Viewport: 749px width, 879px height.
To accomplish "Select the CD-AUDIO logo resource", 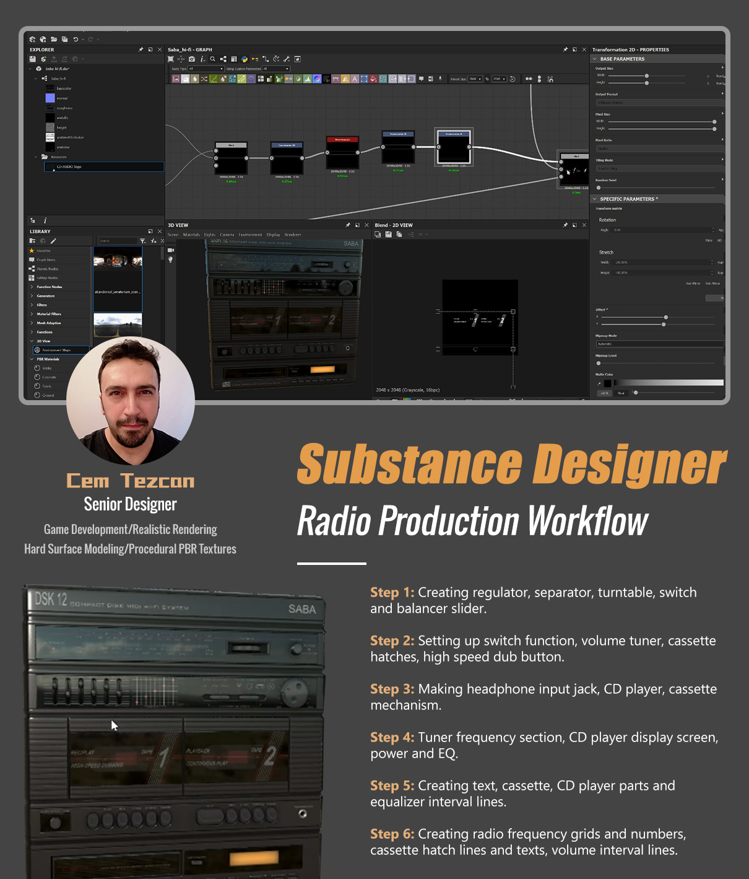I will [103, 167].
